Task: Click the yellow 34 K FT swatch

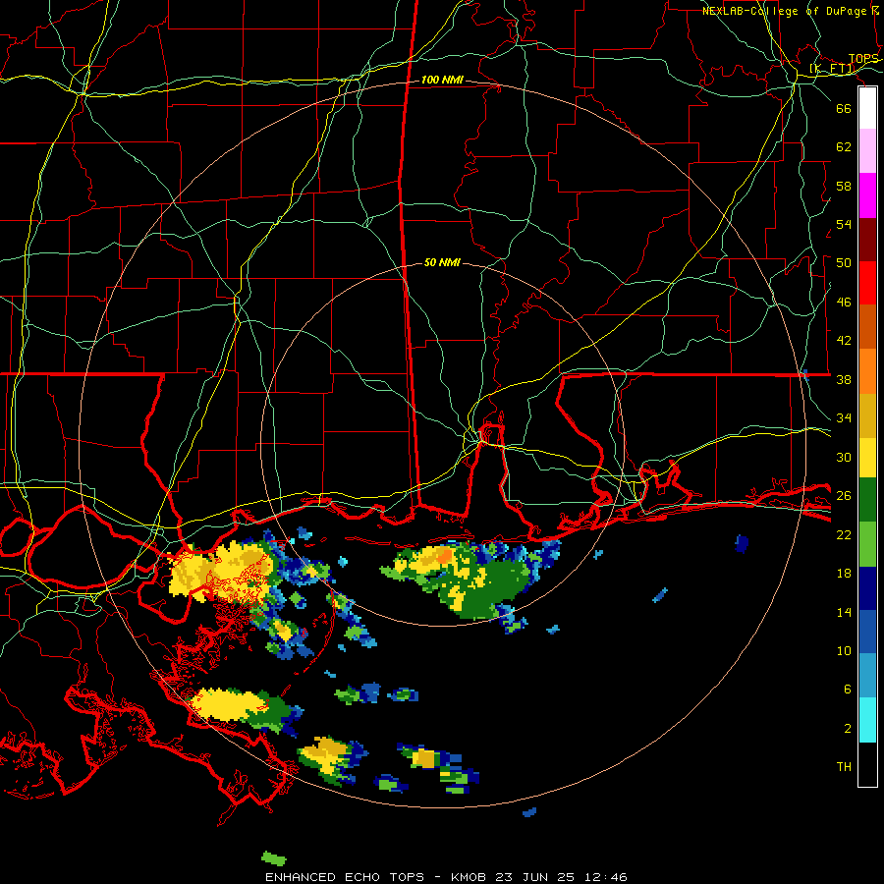Action: 867,457
